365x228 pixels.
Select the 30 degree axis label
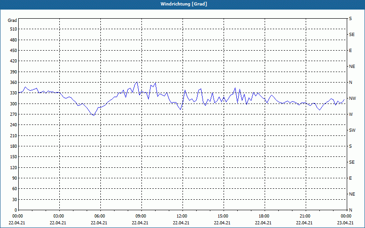(x=15, y=199)
